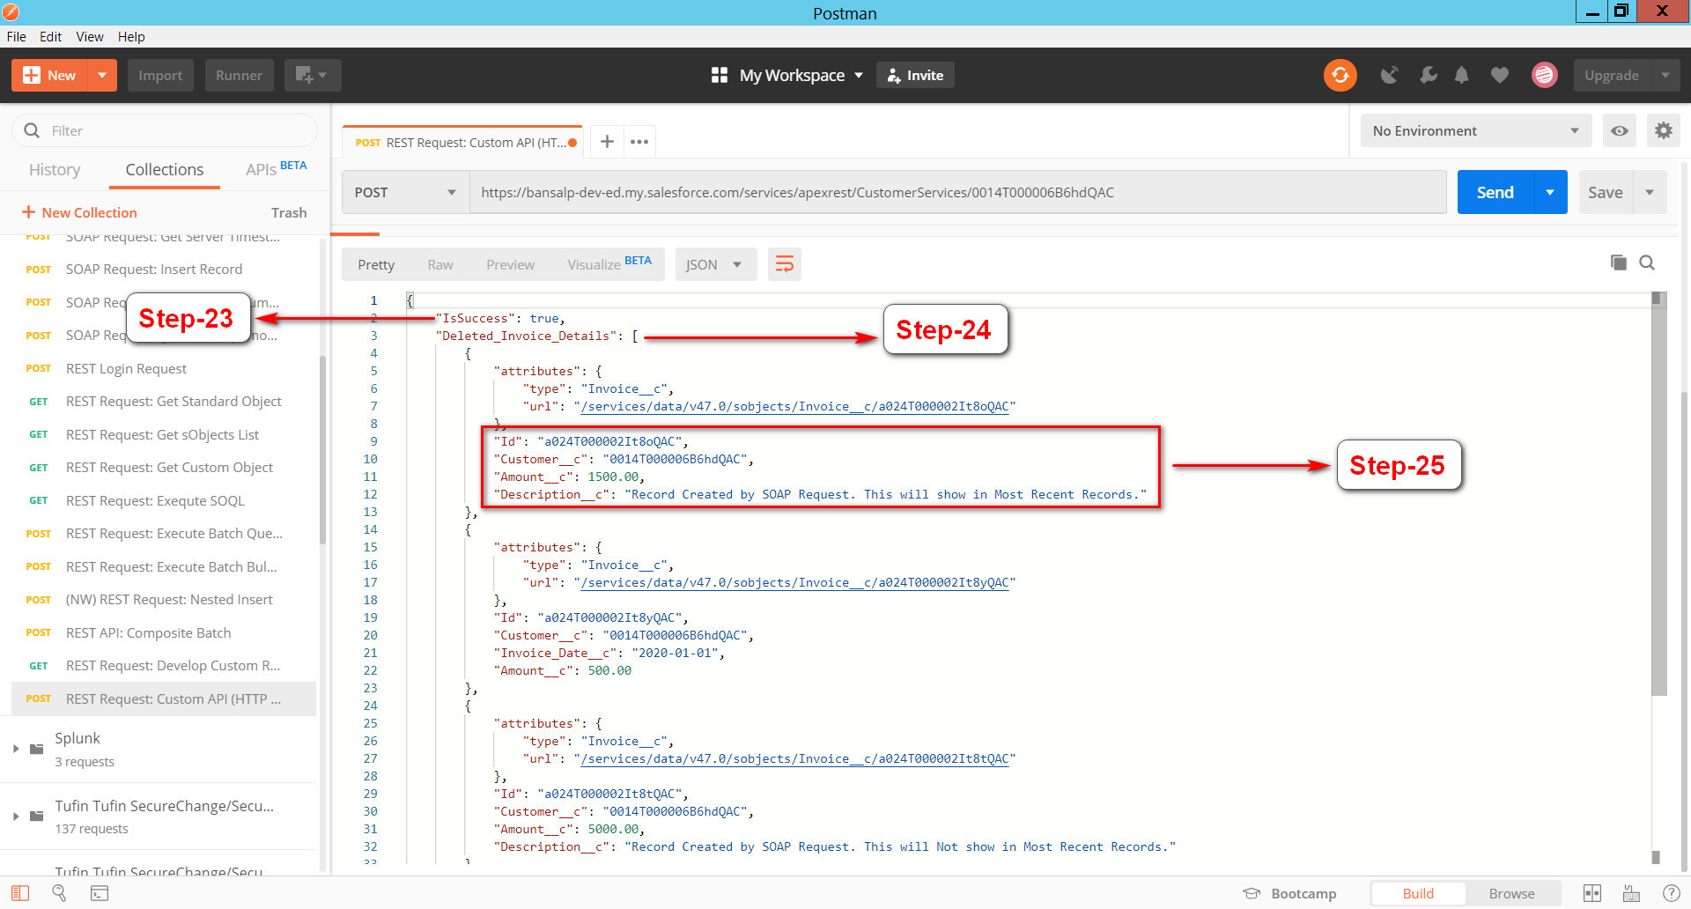Open the capture requests satellite icon
The width and height of the screenshot is (1691, 909).
(x=1389, y=76)
